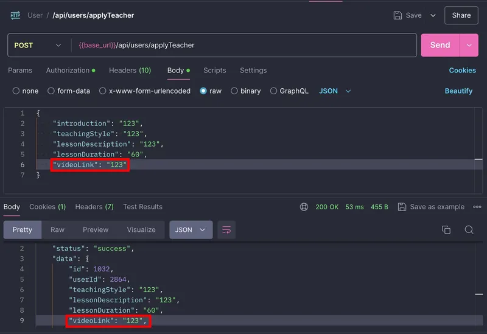Click the Save floppy disk icon
This screenshot has height=334, width=487.
point(398,15)
